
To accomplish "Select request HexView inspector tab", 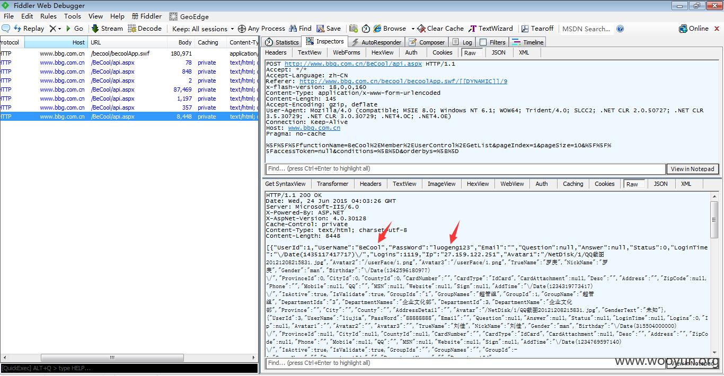I will tap(382, 52).
